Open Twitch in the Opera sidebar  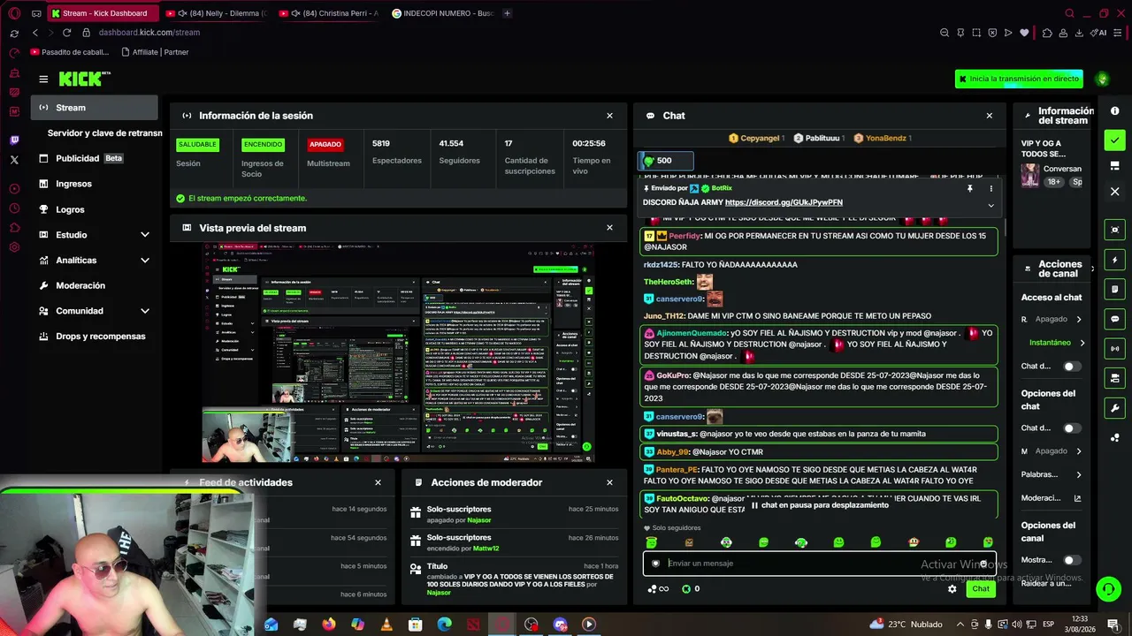click(14, 140)
